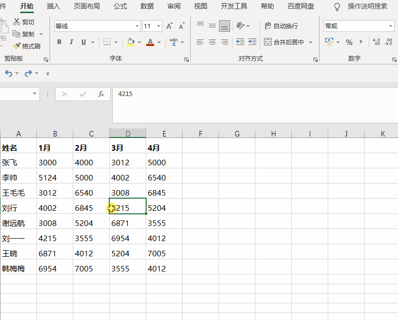Click the increase indent icon
The image size is (398, 320).
252,42
